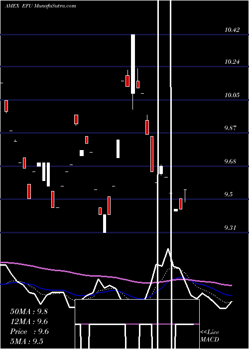The image size is (249, 349).
Task: Select the 9.5 price level label
Action: coord(229,194)
